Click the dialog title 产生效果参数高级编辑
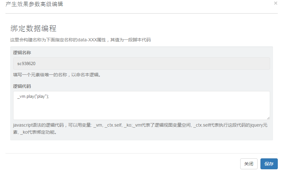The height and width of the screenshot is (176, 281). tap(34, 4)
